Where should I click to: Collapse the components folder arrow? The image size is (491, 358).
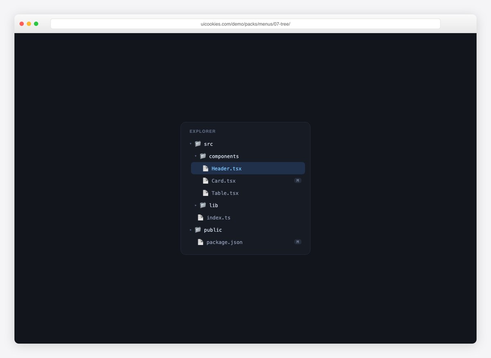pos(196,156)
